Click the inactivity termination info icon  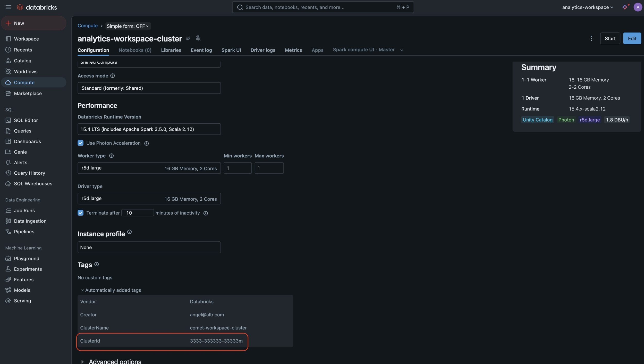point(206,213)
